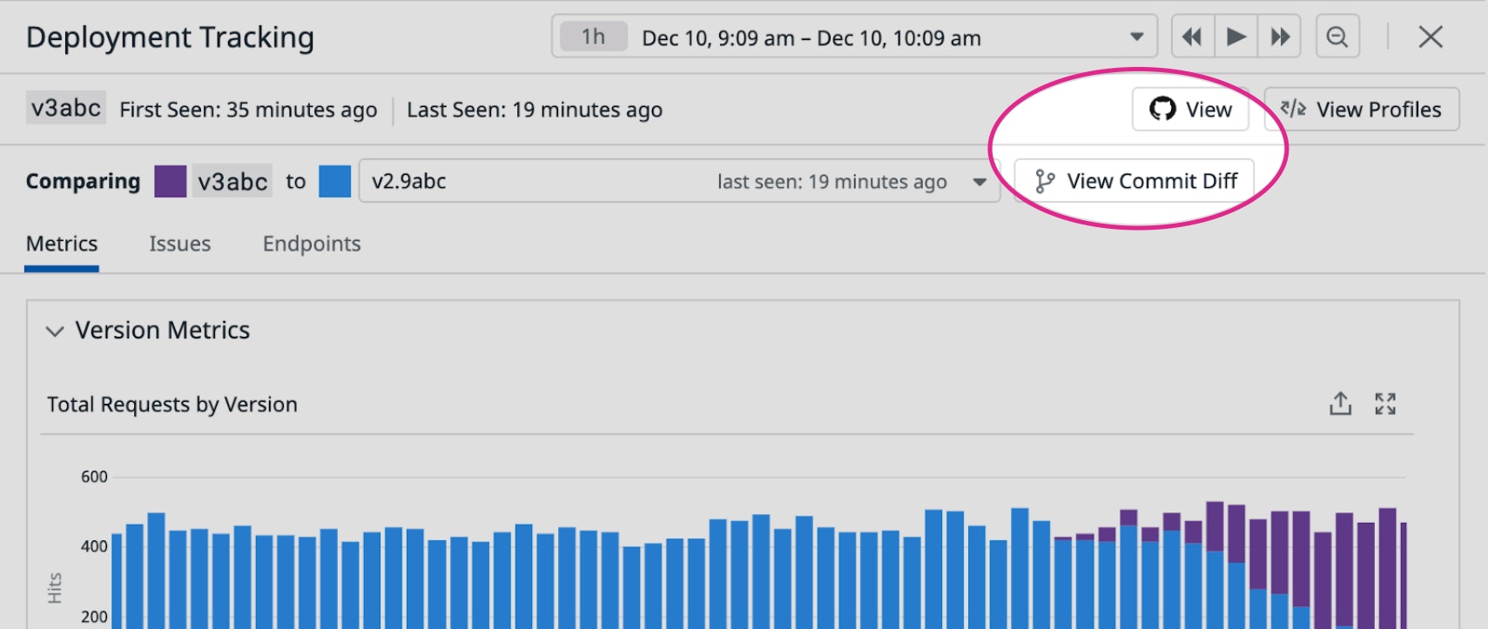Switch to the Endpoints tab
The height and width of the screenshot is (629, 1488).
click(312, 244)
